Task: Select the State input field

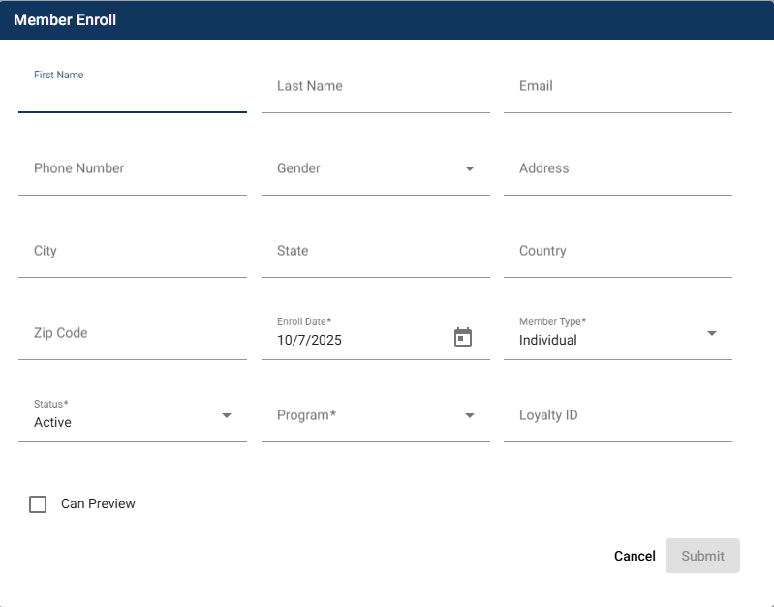Action: pos(375,252)
